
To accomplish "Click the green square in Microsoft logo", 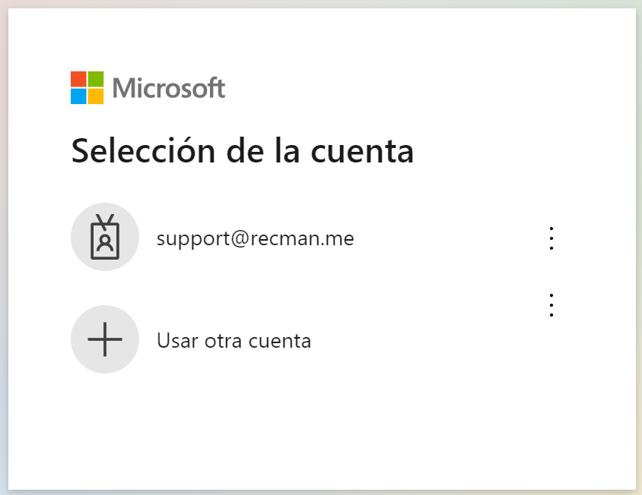I will coord(96,79).
